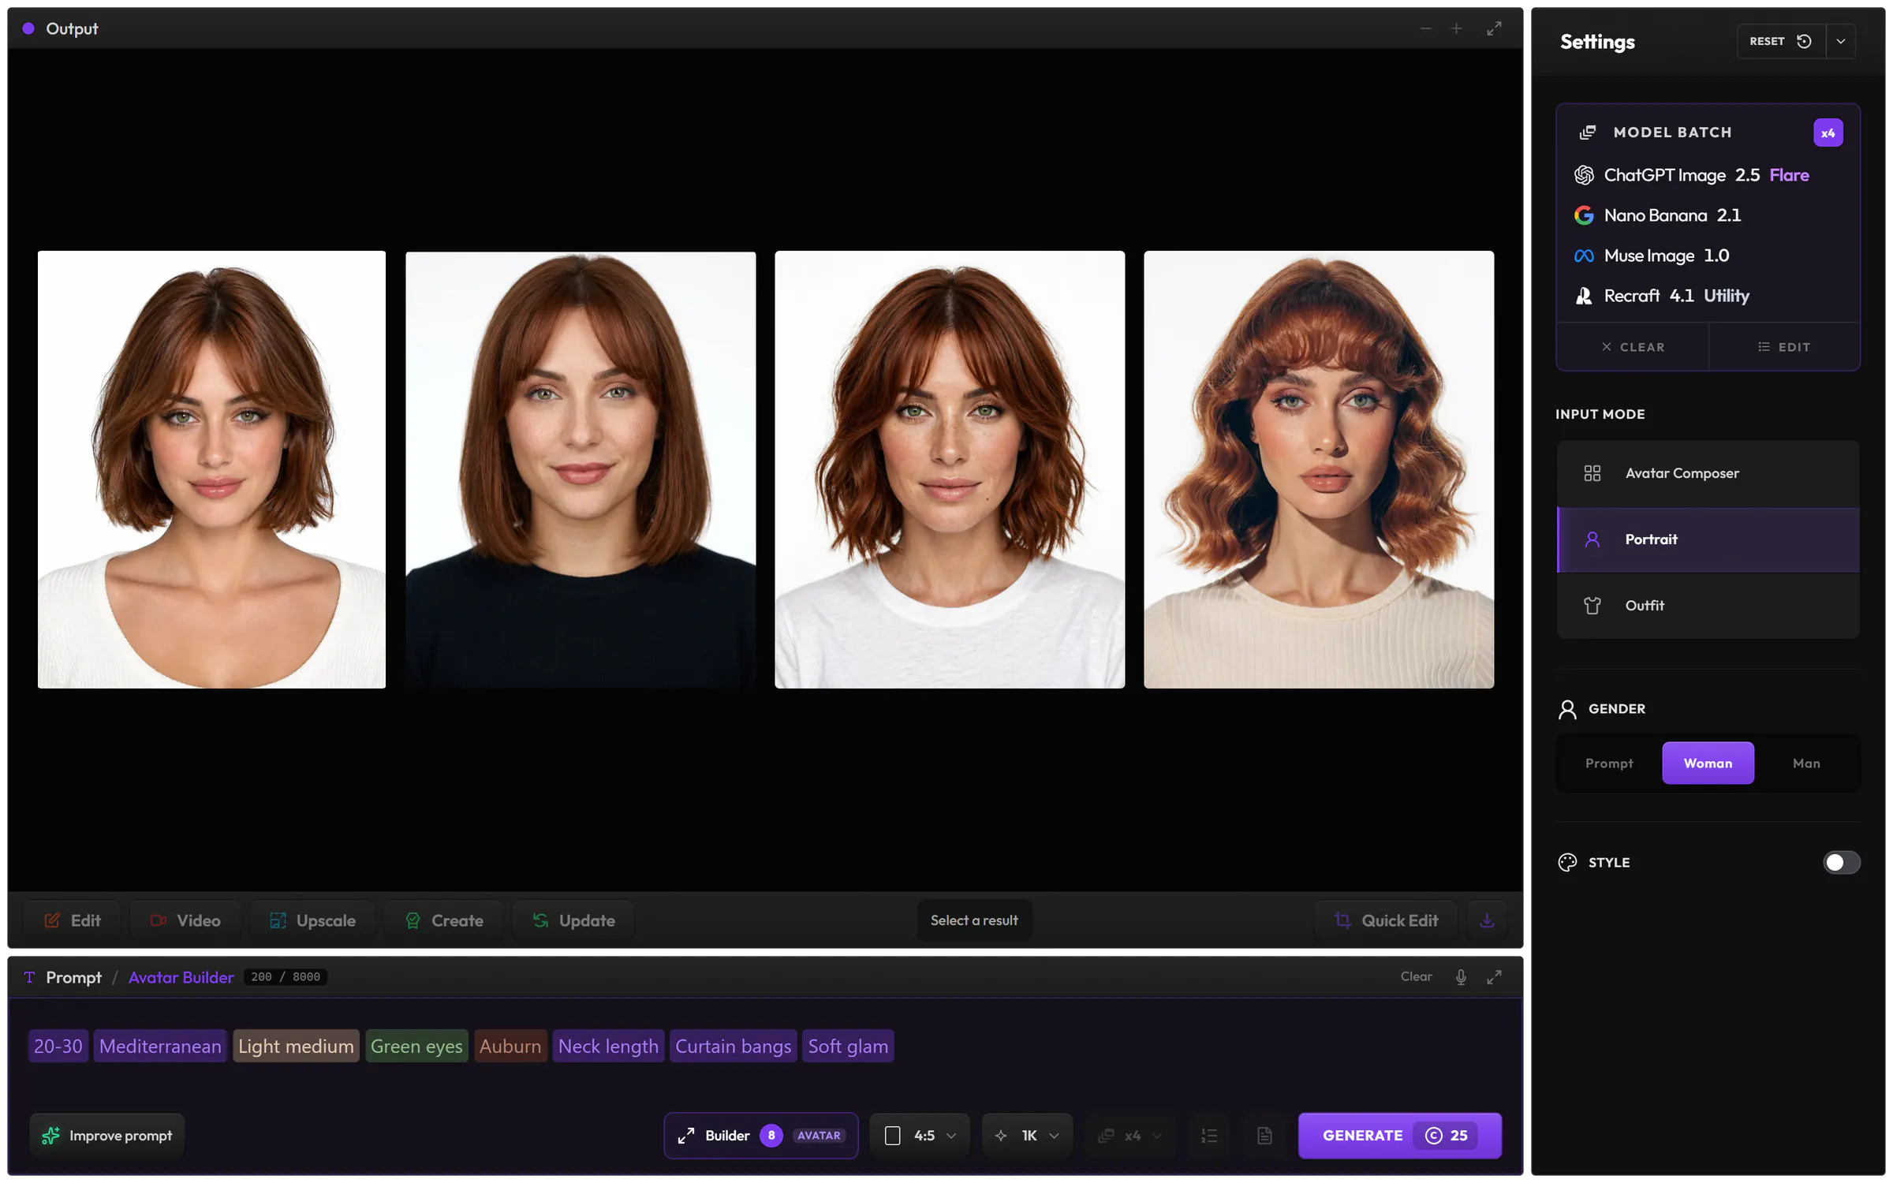
Task: Expand the prompt panel with the arrows icon
Action: [1494, 977]
